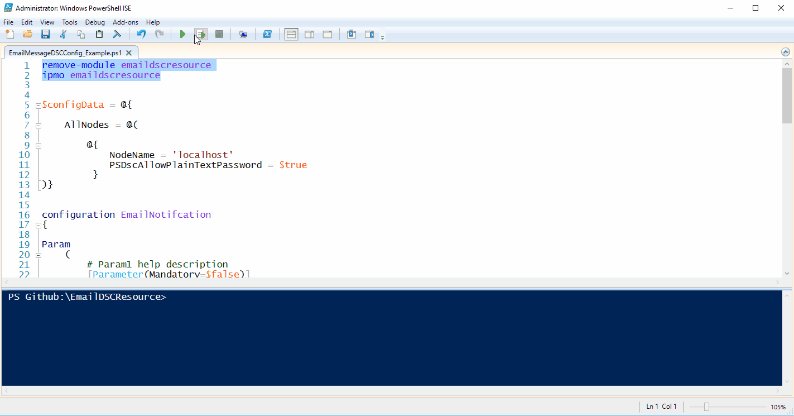
Task: Run selection with the page-and-arrow icon
Action: pos(201,35)
